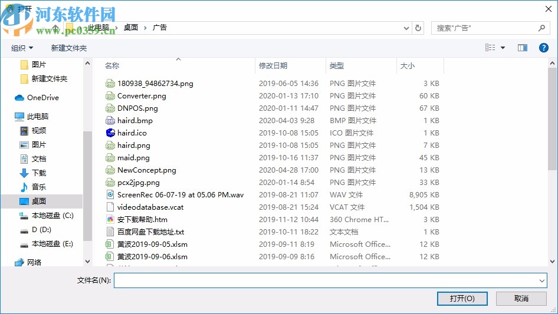Screen dimensions: 558x314
Task: Click 广告 in the breadcrumb path
Action: click(x=159, y=28)
